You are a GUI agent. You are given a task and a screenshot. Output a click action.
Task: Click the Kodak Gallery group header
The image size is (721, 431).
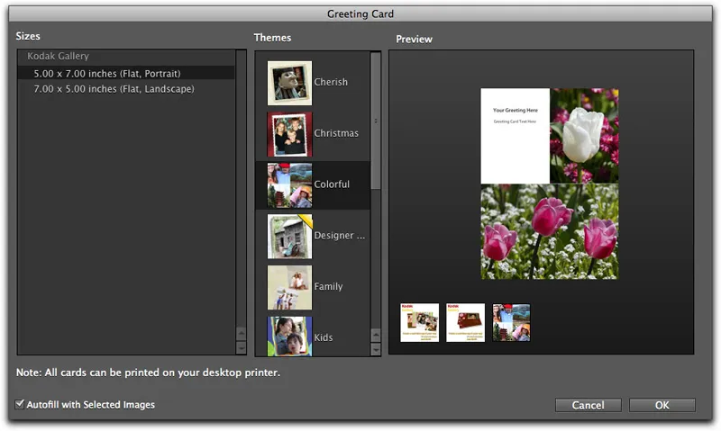click(58, 56)
